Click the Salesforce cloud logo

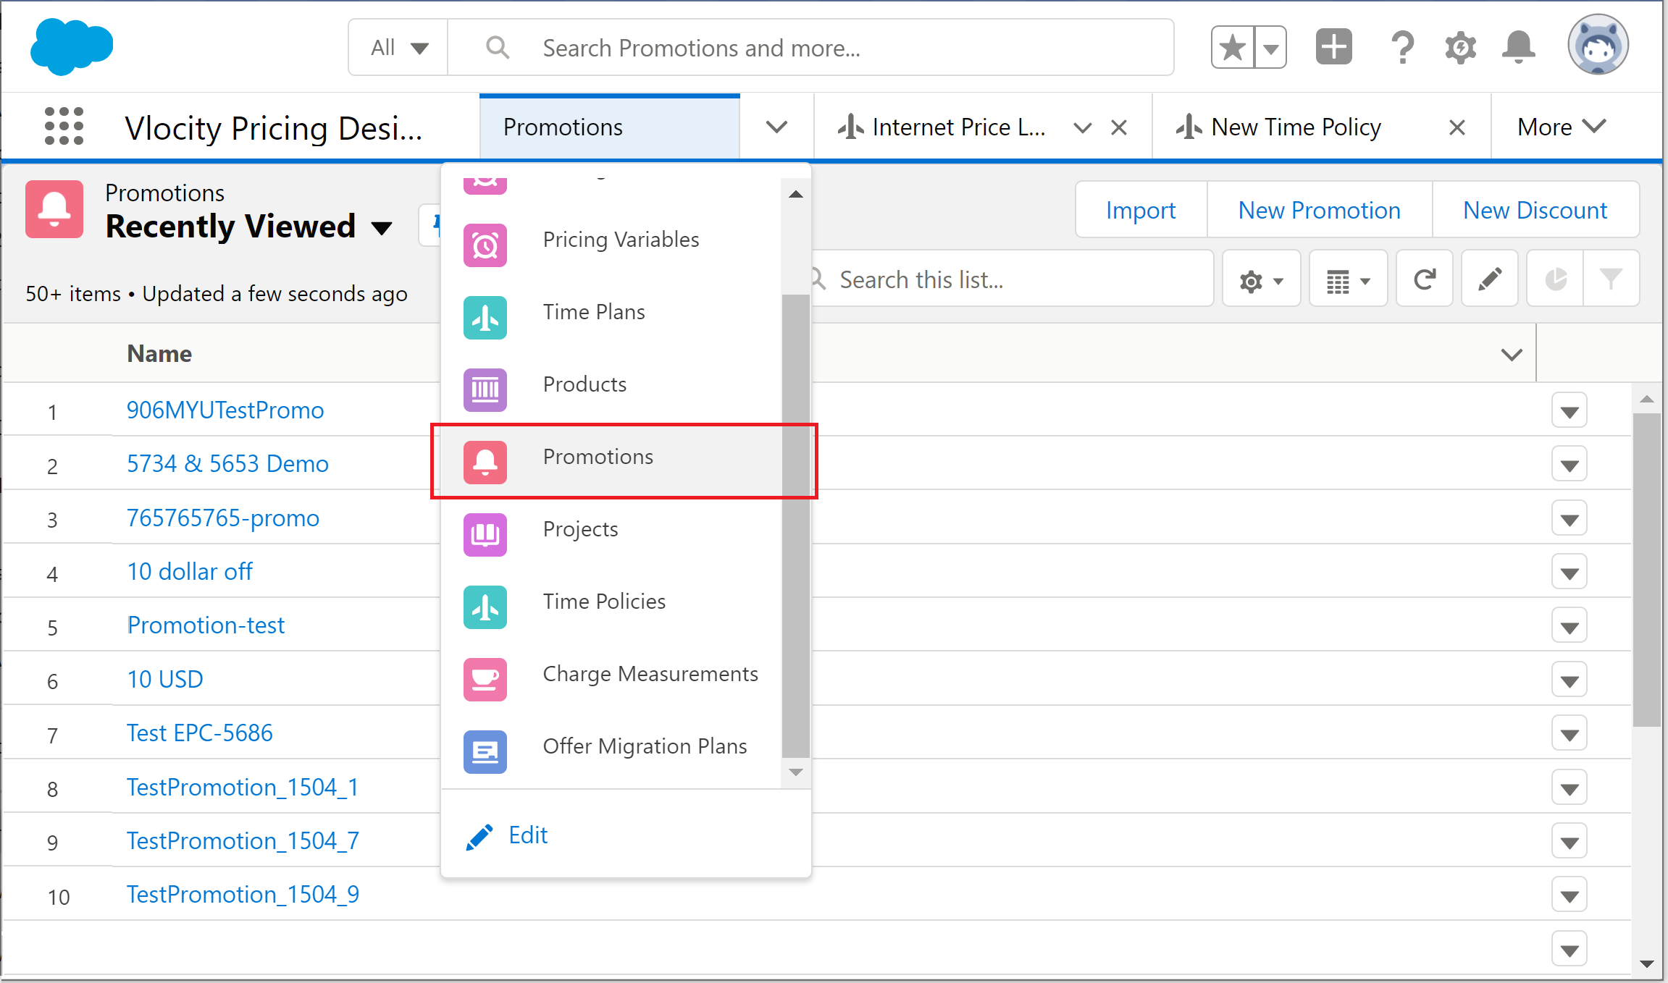click(72, 46)
